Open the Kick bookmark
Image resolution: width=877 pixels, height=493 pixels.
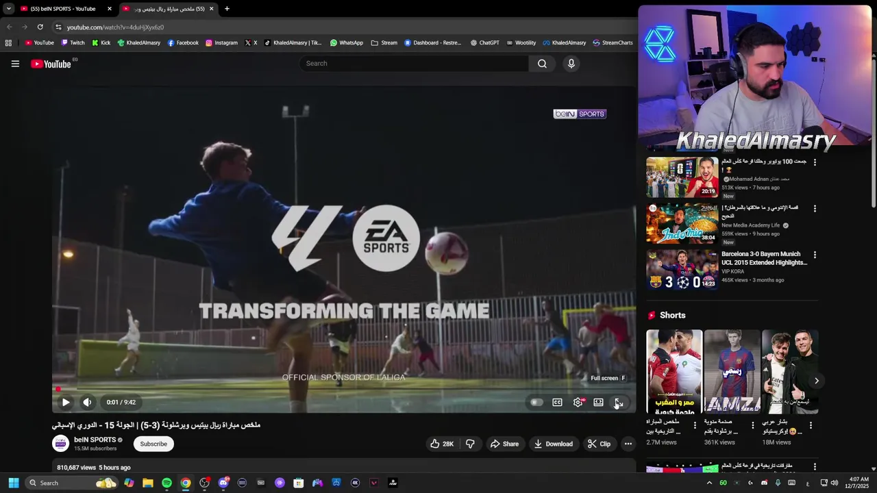click(x=101, y=42)
